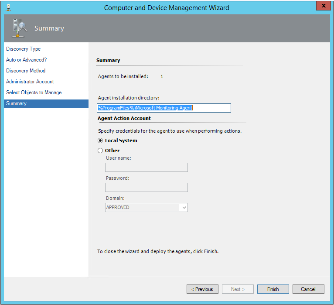Select the Administrator Account step

point(30,82)
